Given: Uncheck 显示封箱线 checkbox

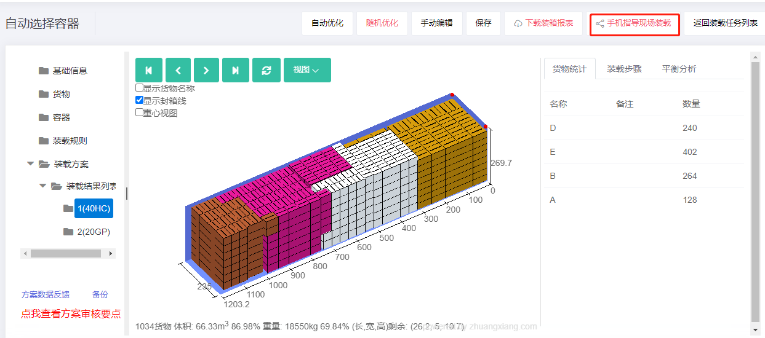Looking at the screenshot, I should pyautogui.click(x=139, y=100).
